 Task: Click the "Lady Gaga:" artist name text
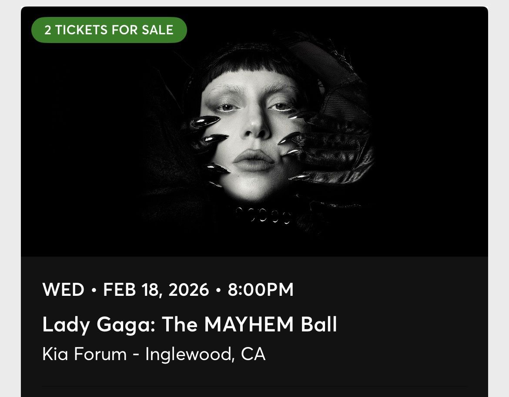pyautogui.click(x=98, y=324)
